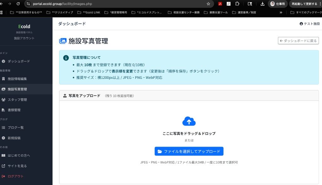Viewport: 322px width, 185px height.
Task: Open the 仕事用 profile button
Action: click(278, 4)
